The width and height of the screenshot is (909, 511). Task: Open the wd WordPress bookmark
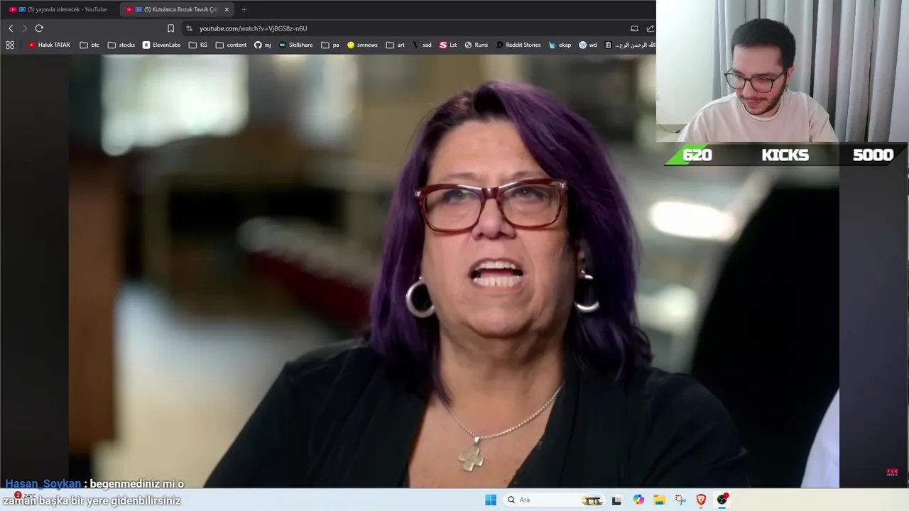(x=588, y=45)
